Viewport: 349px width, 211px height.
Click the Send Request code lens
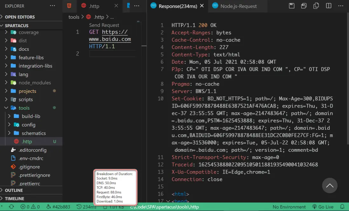104,25
